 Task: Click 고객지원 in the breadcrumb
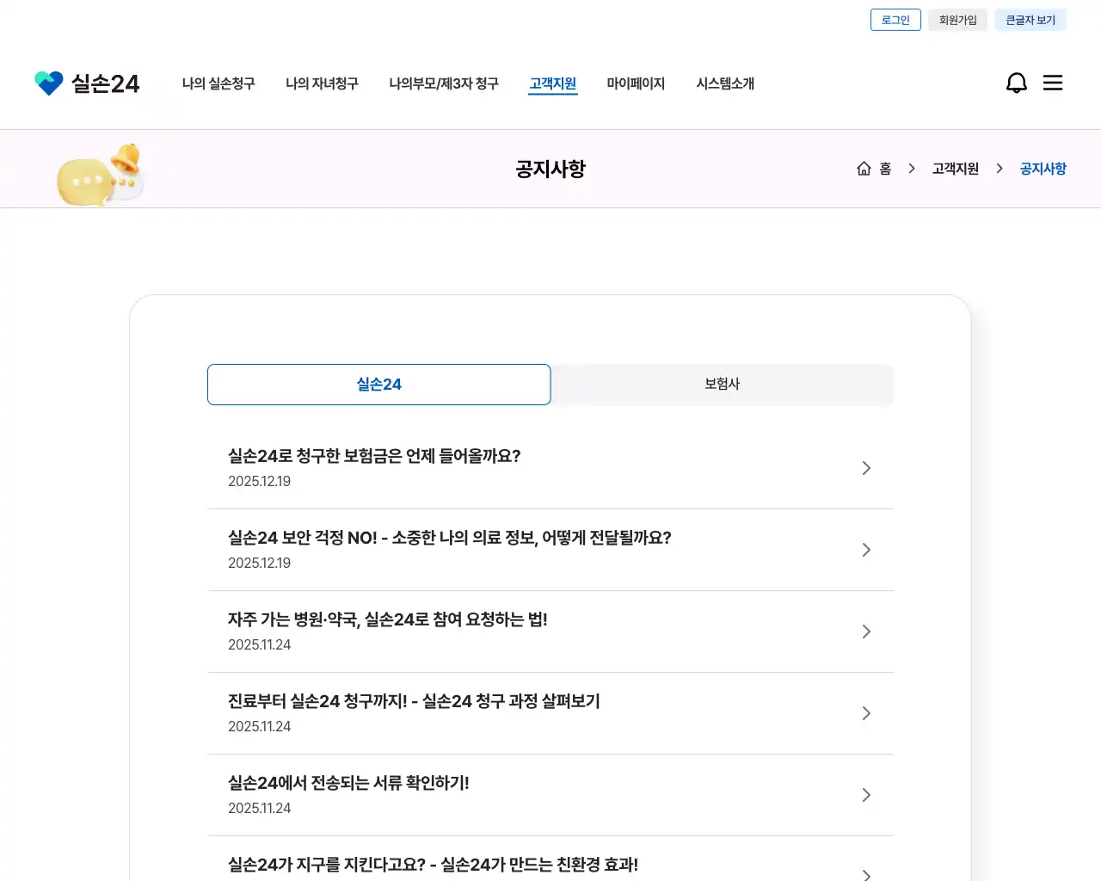[955, 169]
